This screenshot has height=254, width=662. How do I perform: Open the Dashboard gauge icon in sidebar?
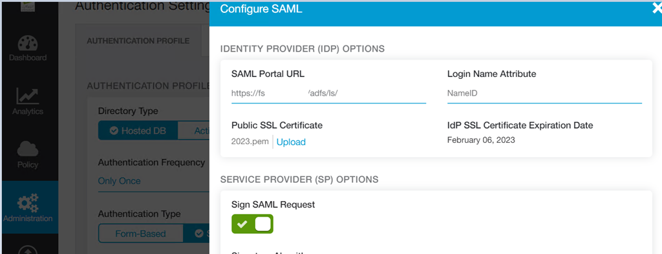tap(28, 43)
